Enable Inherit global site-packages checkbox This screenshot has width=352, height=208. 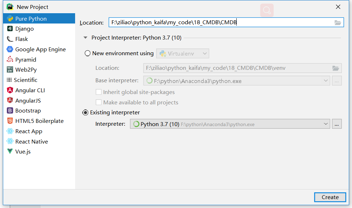coord(99,92)
